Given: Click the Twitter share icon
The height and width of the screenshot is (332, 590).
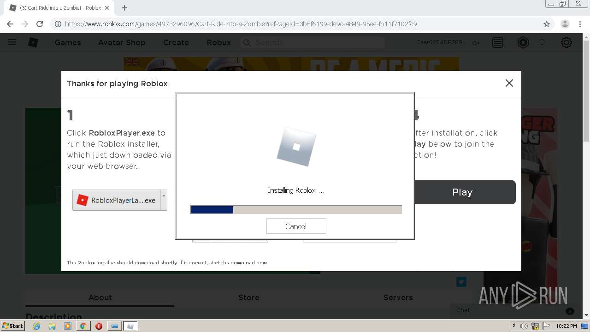Looking at the screenshot, I should pyautogui.click(x=461, y=282).
